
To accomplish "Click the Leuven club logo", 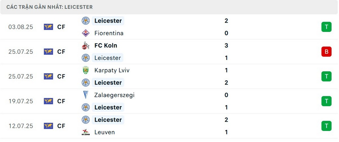I will point(86,132).
